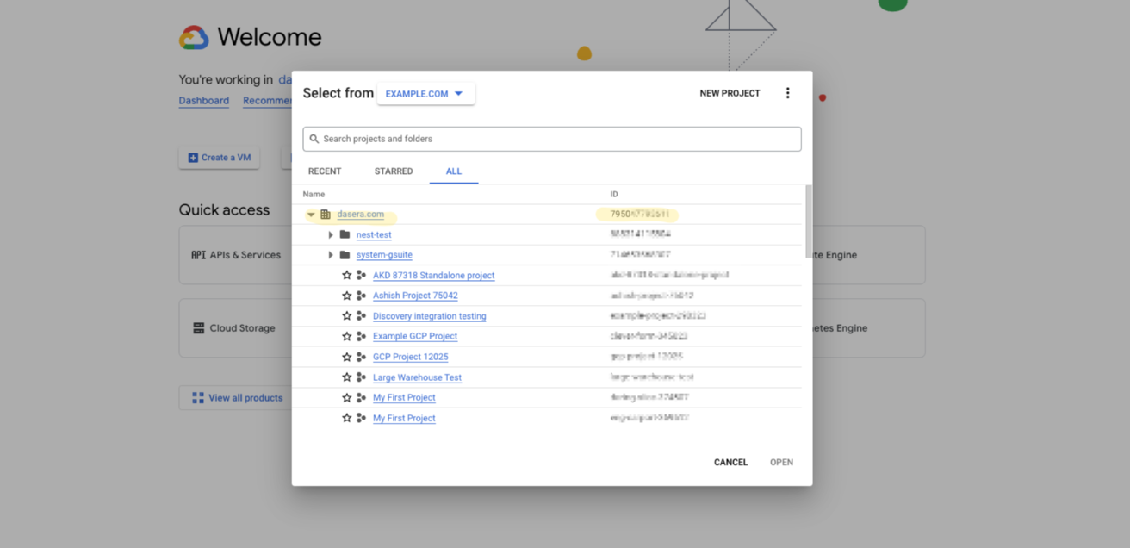
Task: Click project icon beside Discovery integration testing
Action: pos(362,316)
